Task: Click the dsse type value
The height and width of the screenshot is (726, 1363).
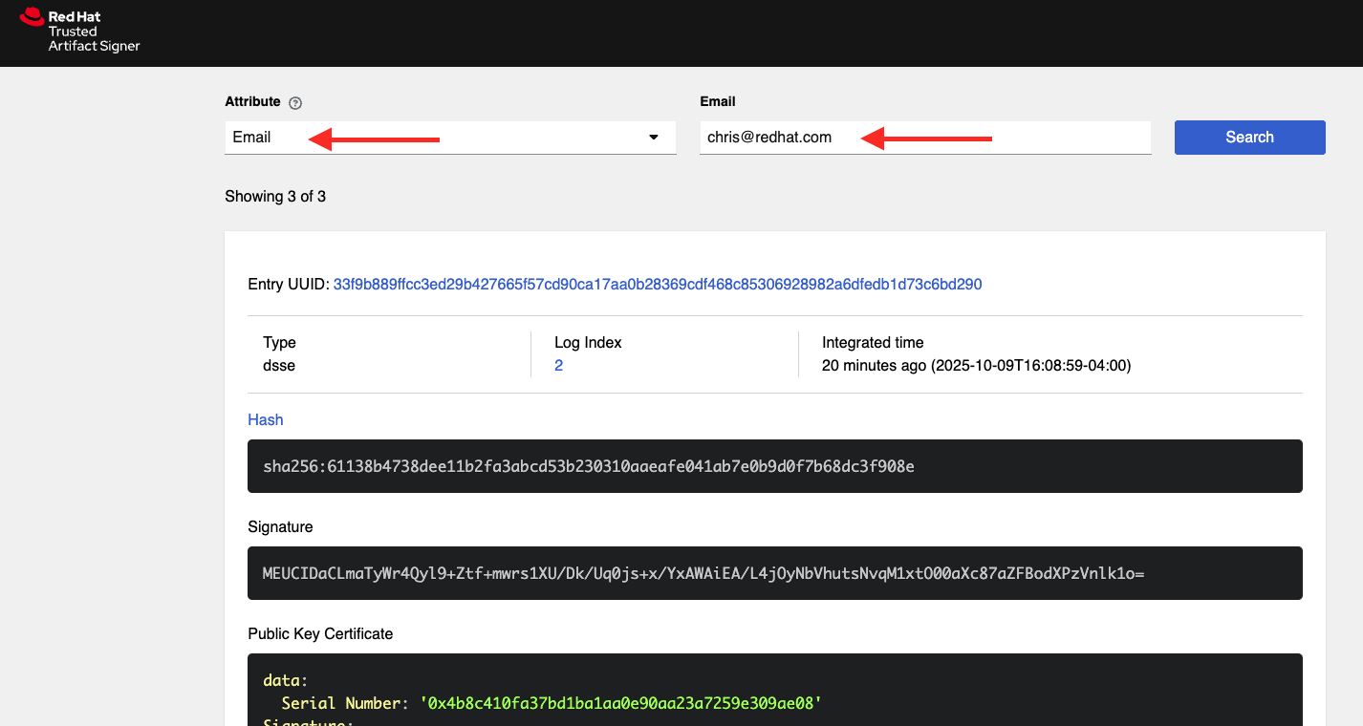Action: pos(279,366)
